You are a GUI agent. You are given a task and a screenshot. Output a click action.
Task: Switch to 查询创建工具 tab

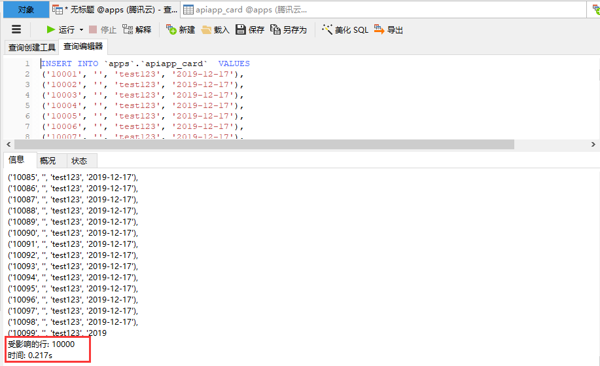32,48
